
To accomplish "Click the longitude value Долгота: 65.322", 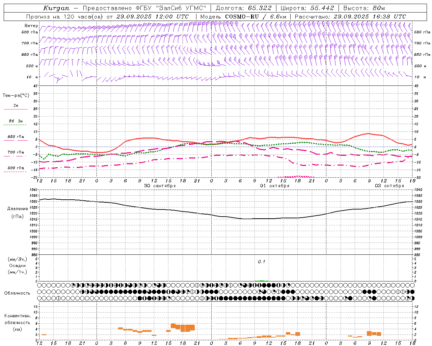I will [x=244, y=8].
